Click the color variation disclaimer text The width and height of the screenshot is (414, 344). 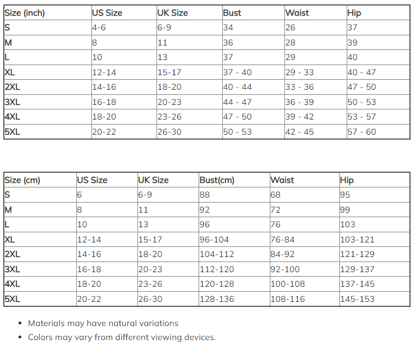pyautogui.click(x=122, y=337)
